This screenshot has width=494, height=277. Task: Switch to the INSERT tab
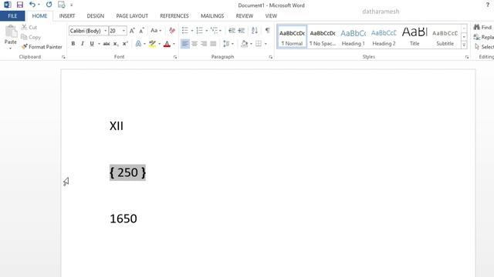tap(67, 16)
